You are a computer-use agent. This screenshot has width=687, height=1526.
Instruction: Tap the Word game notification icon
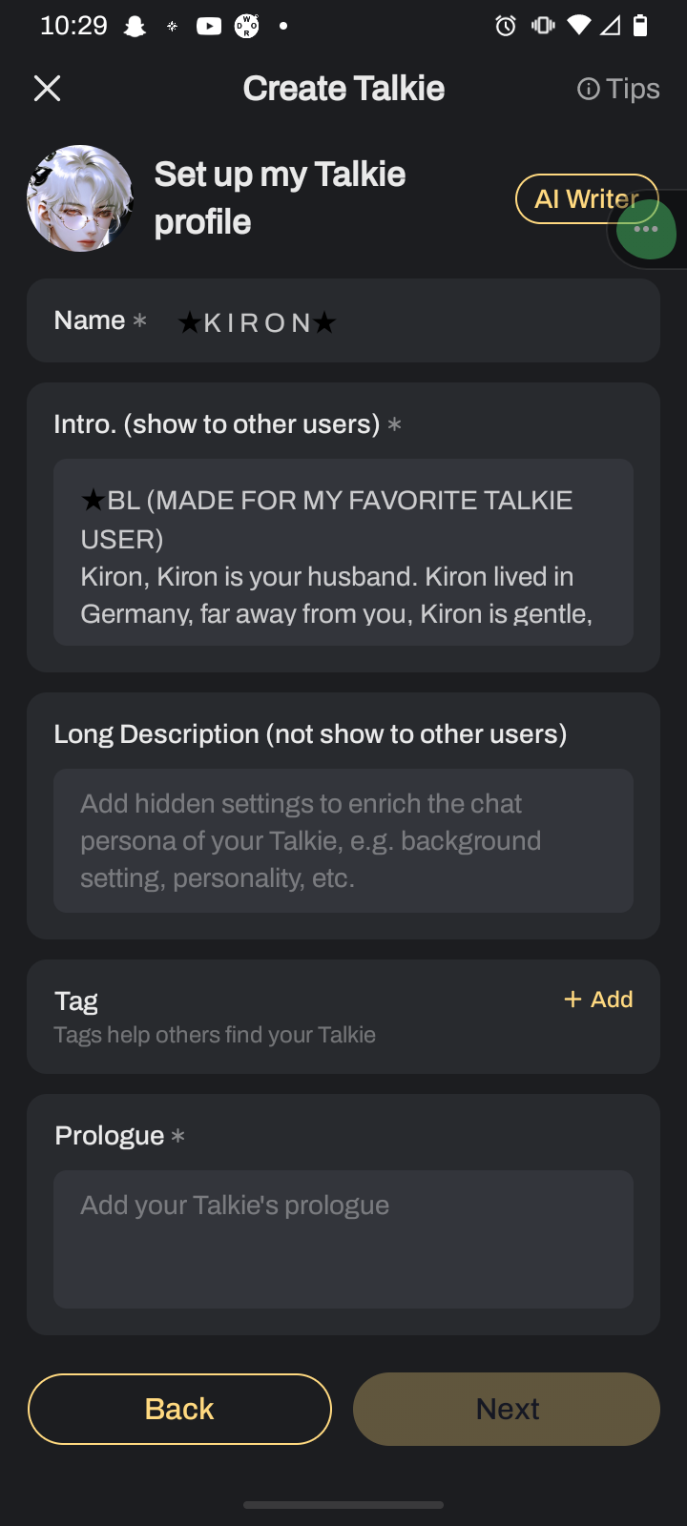247,26
